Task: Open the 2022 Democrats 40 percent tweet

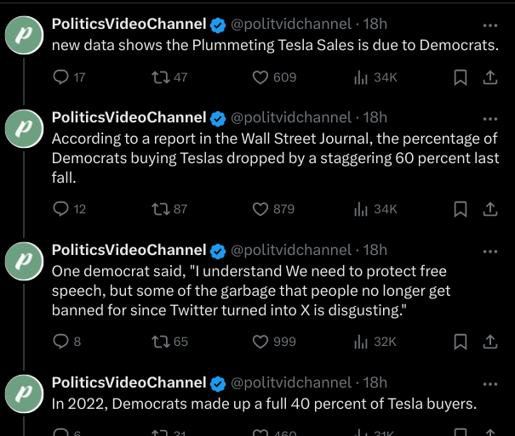Action: [x=264, y=404]
